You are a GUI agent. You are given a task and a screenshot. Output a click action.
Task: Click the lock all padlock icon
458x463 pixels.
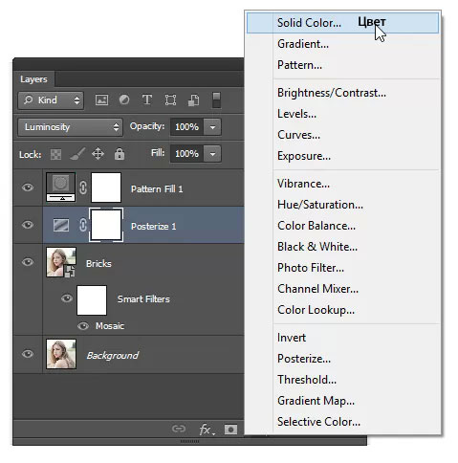click(x=120, y=154)
